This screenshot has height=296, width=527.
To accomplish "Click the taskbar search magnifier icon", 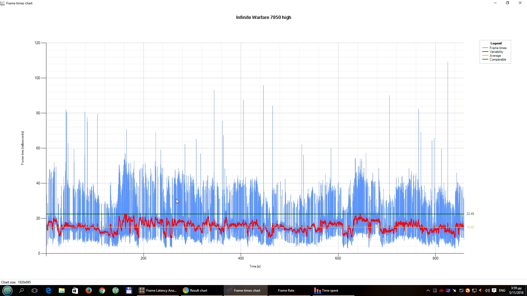I will (x=21, y=291).
